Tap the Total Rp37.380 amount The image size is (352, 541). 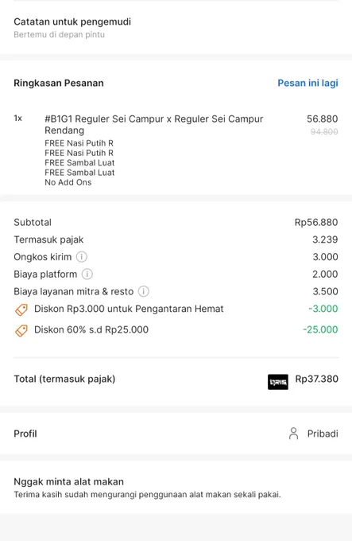click(x=316, y=379)
